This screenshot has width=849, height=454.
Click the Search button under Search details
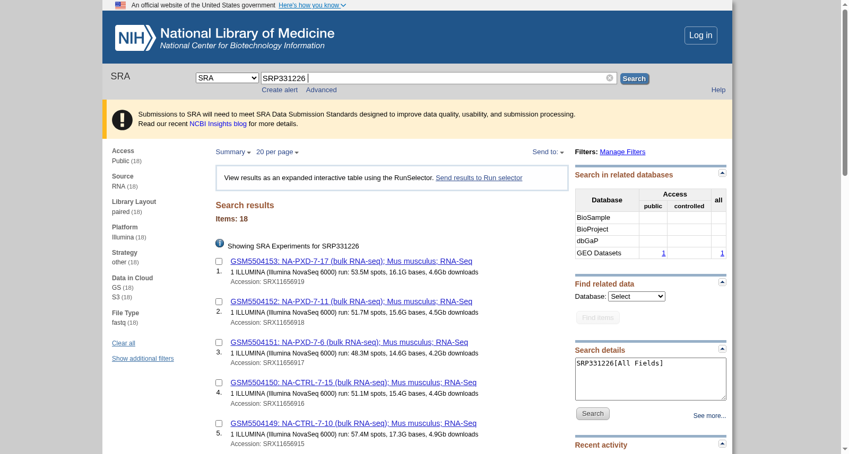tap(593, 414)
